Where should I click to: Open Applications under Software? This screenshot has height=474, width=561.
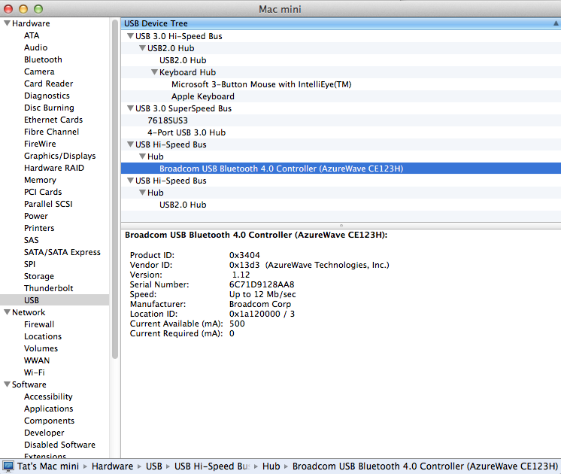click(48, 409)
